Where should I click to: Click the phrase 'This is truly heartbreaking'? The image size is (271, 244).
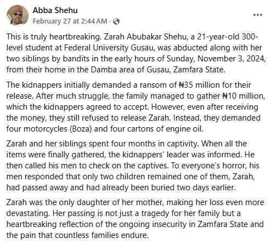53,37
